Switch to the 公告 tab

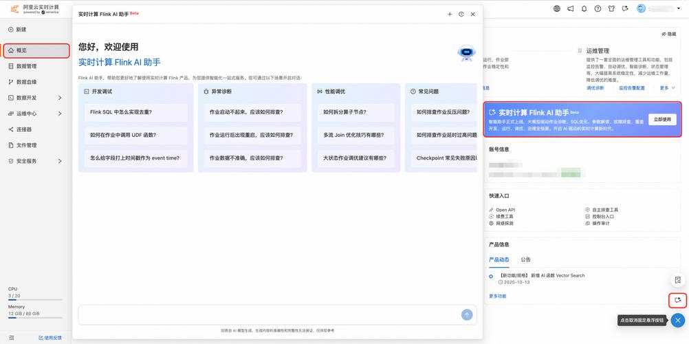pos(525,259)
